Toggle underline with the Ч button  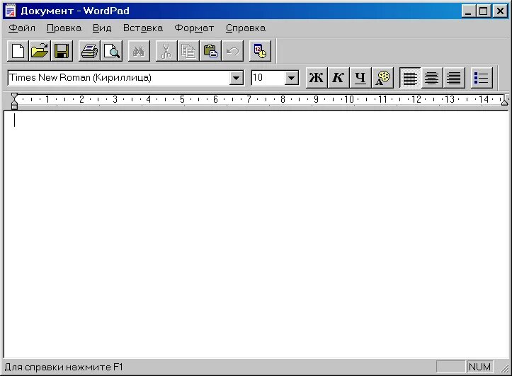[360, 78]
